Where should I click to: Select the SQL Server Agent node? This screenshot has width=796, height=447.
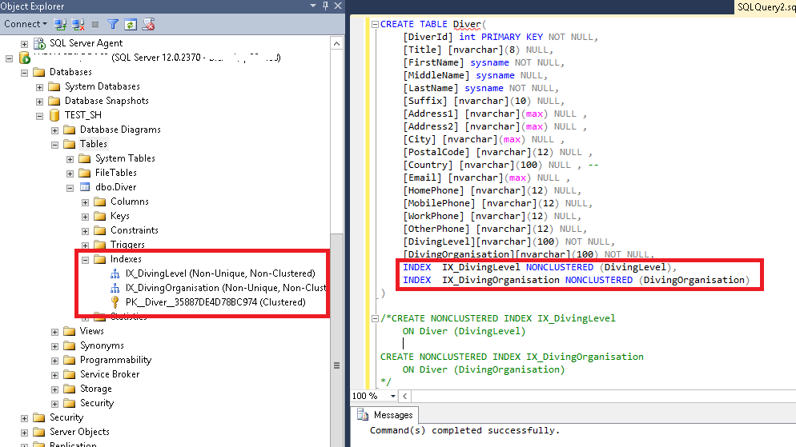[x=86, y=43]
